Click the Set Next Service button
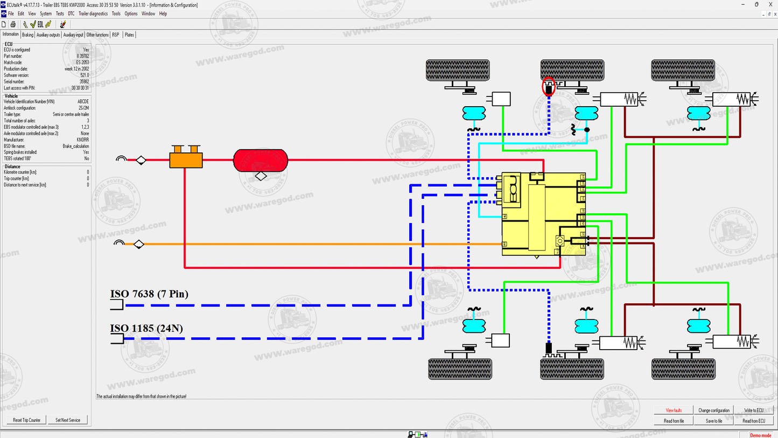This screenshot has width=778, height=438. (67, 420)
